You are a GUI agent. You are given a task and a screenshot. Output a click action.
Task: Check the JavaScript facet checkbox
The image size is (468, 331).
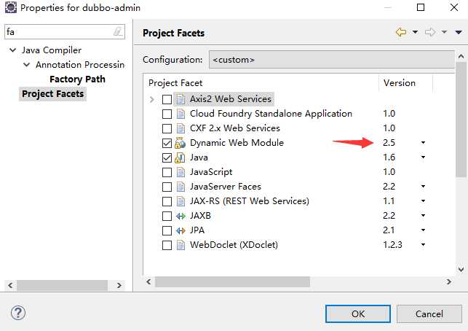(167, 172)
